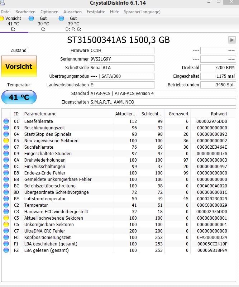This screenshot has width=239, height=287.
Task: Click the 41 °C temperature indicator
Action: coord(19,97)
